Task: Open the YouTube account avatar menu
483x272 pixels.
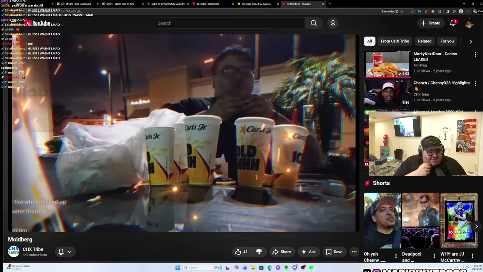Action: 469,23
